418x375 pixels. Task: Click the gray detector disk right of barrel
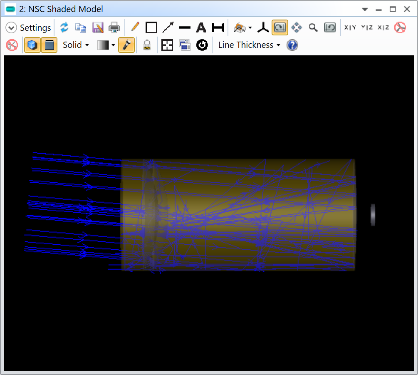373,215
